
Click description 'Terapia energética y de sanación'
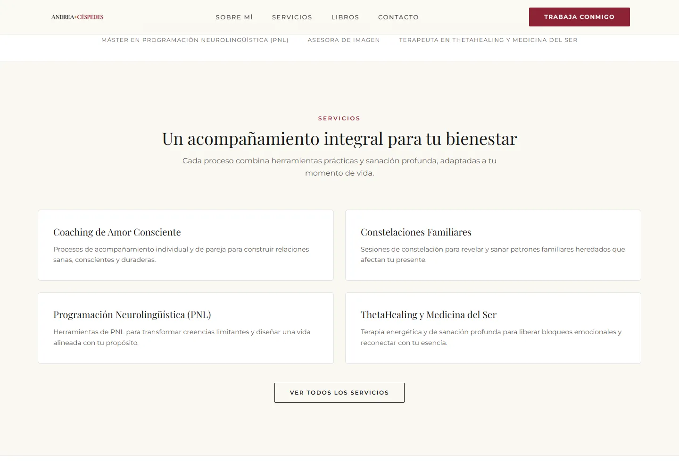tap(491, 337)
